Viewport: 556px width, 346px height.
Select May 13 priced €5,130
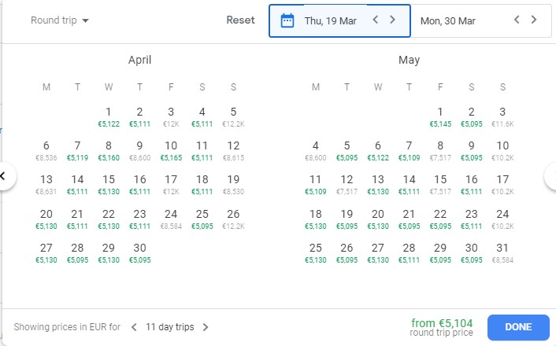[x=378, y=184]
